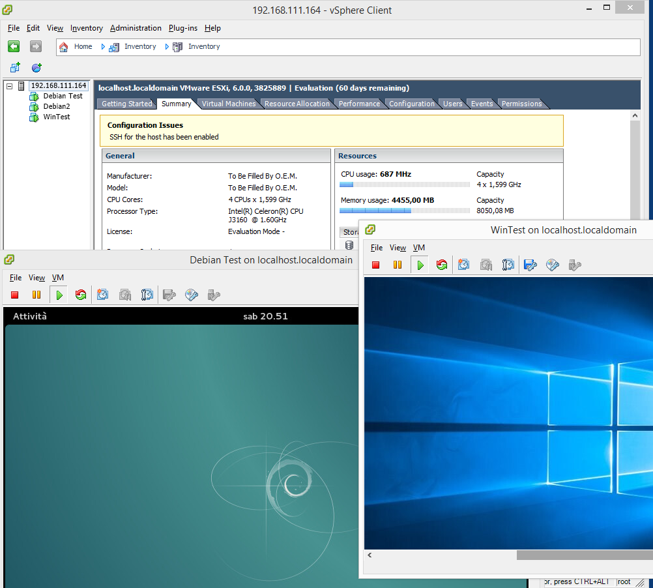The image size is (653, 588).
Task: Take a snapshot in the WinTest window
Action: click(x=464, y=265)
